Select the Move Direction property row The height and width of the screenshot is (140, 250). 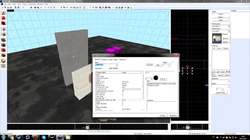[118, 100]
